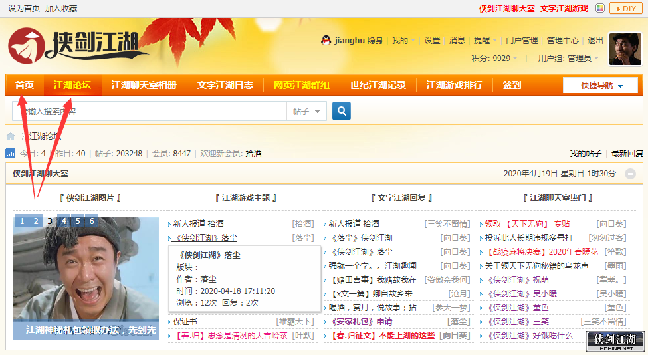Image resolution: width=648 pixels, height=355 pixels.
Task: Select slideshow page 6 button
Action: (92, 221)
